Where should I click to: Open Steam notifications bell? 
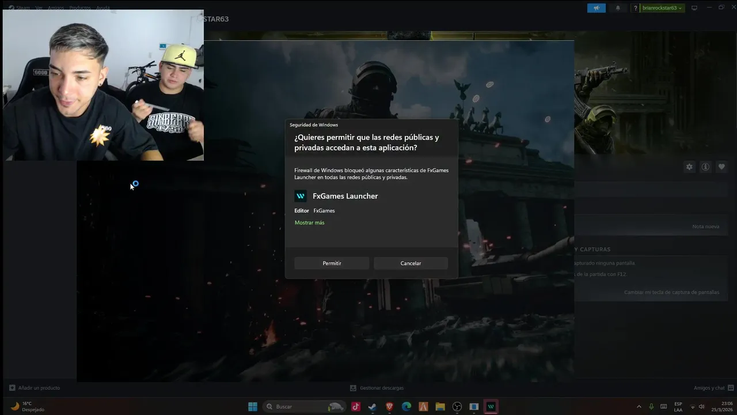pos(618,8)
